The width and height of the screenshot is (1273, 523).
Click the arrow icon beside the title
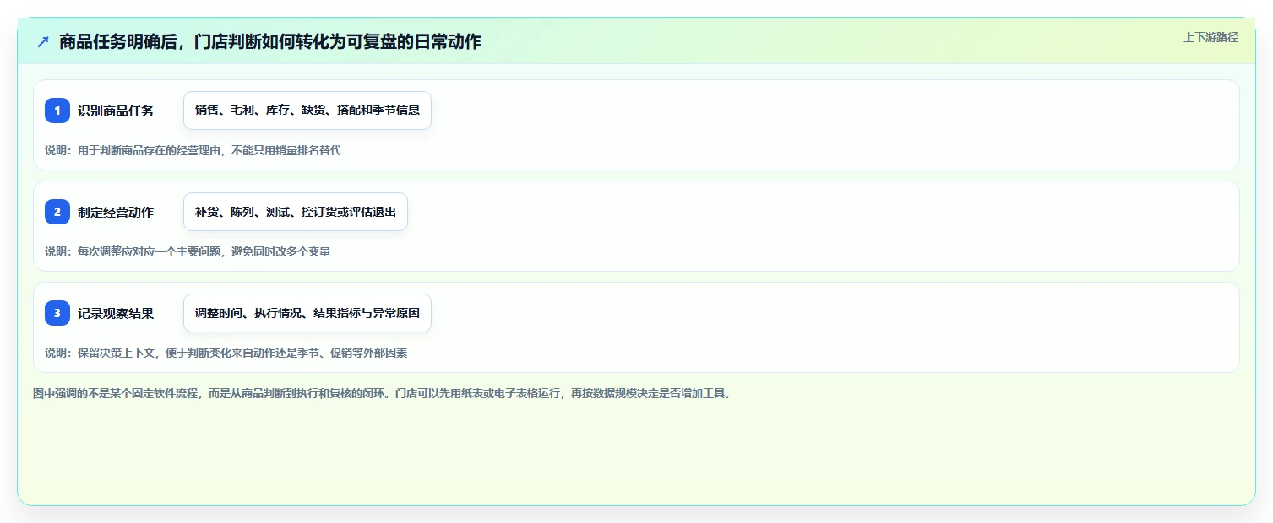pyautogui.click(x=43, y=41)
